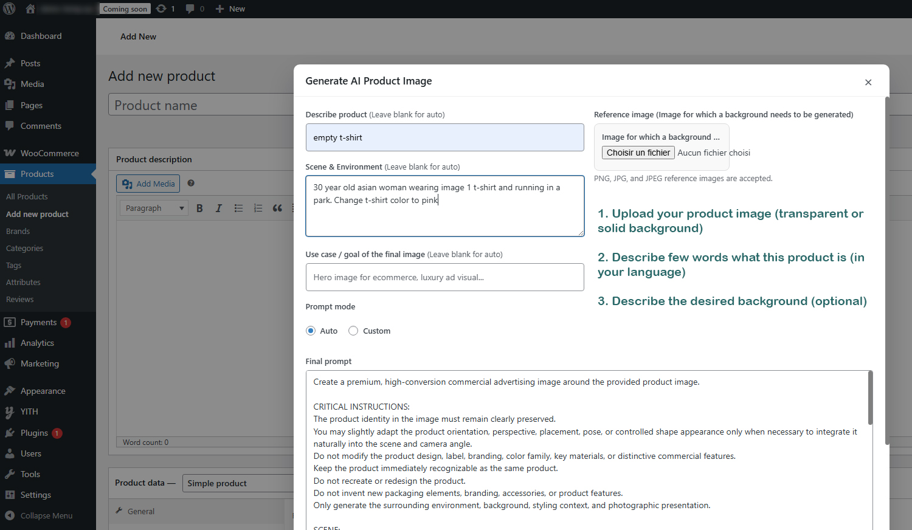Open the Paragraph format dropdown
Image resolution: width=912 pixels, height=530 pixels.
(x=154, y=208)
